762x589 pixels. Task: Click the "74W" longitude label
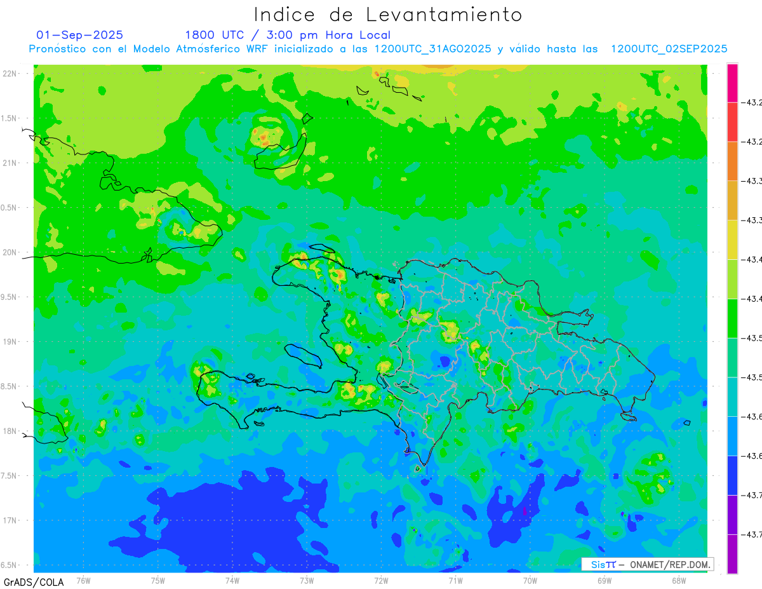(x=232, y=580)
